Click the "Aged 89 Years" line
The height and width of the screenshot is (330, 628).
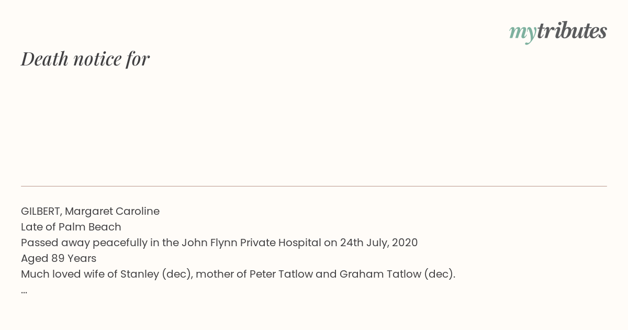[59, 259]
